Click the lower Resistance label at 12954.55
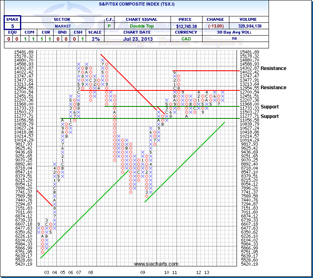The image size is (313, 278). 273,87
